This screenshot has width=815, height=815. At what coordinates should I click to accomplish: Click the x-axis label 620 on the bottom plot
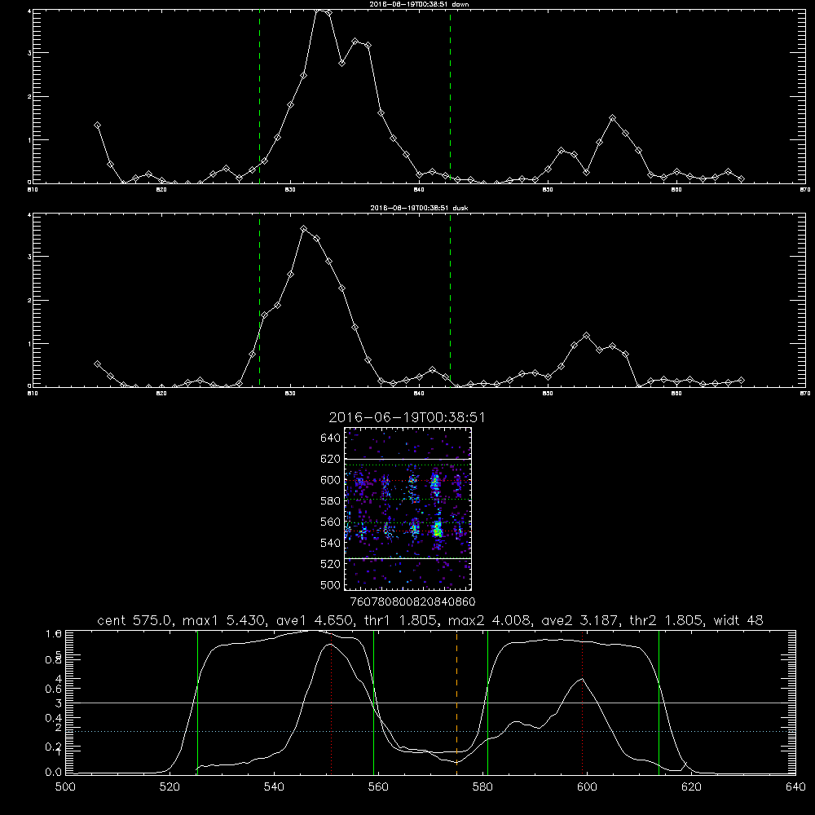pos(691,787)
